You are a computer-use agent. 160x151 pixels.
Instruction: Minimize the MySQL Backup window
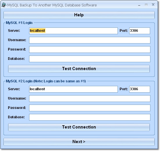pyautogui.click(x=139, y=5)
